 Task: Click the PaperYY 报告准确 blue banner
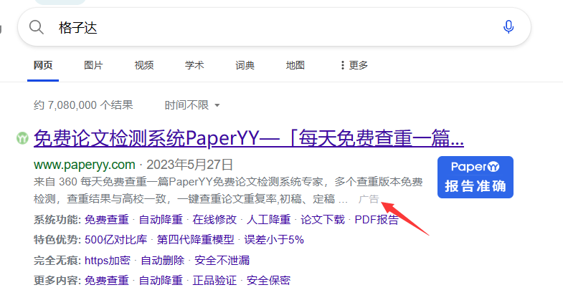tap(475, 177)
